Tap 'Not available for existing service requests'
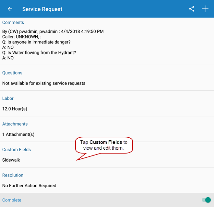The image size is (214, 207). 44,83
